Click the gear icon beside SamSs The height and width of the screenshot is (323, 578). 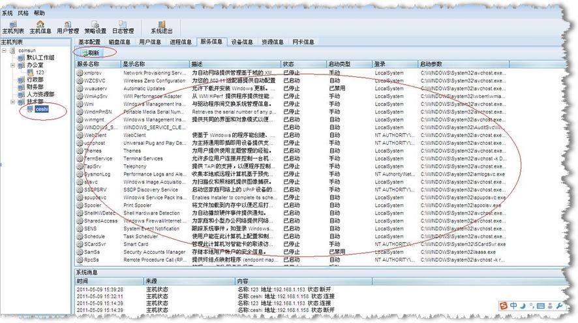click(x=80, y=252)
